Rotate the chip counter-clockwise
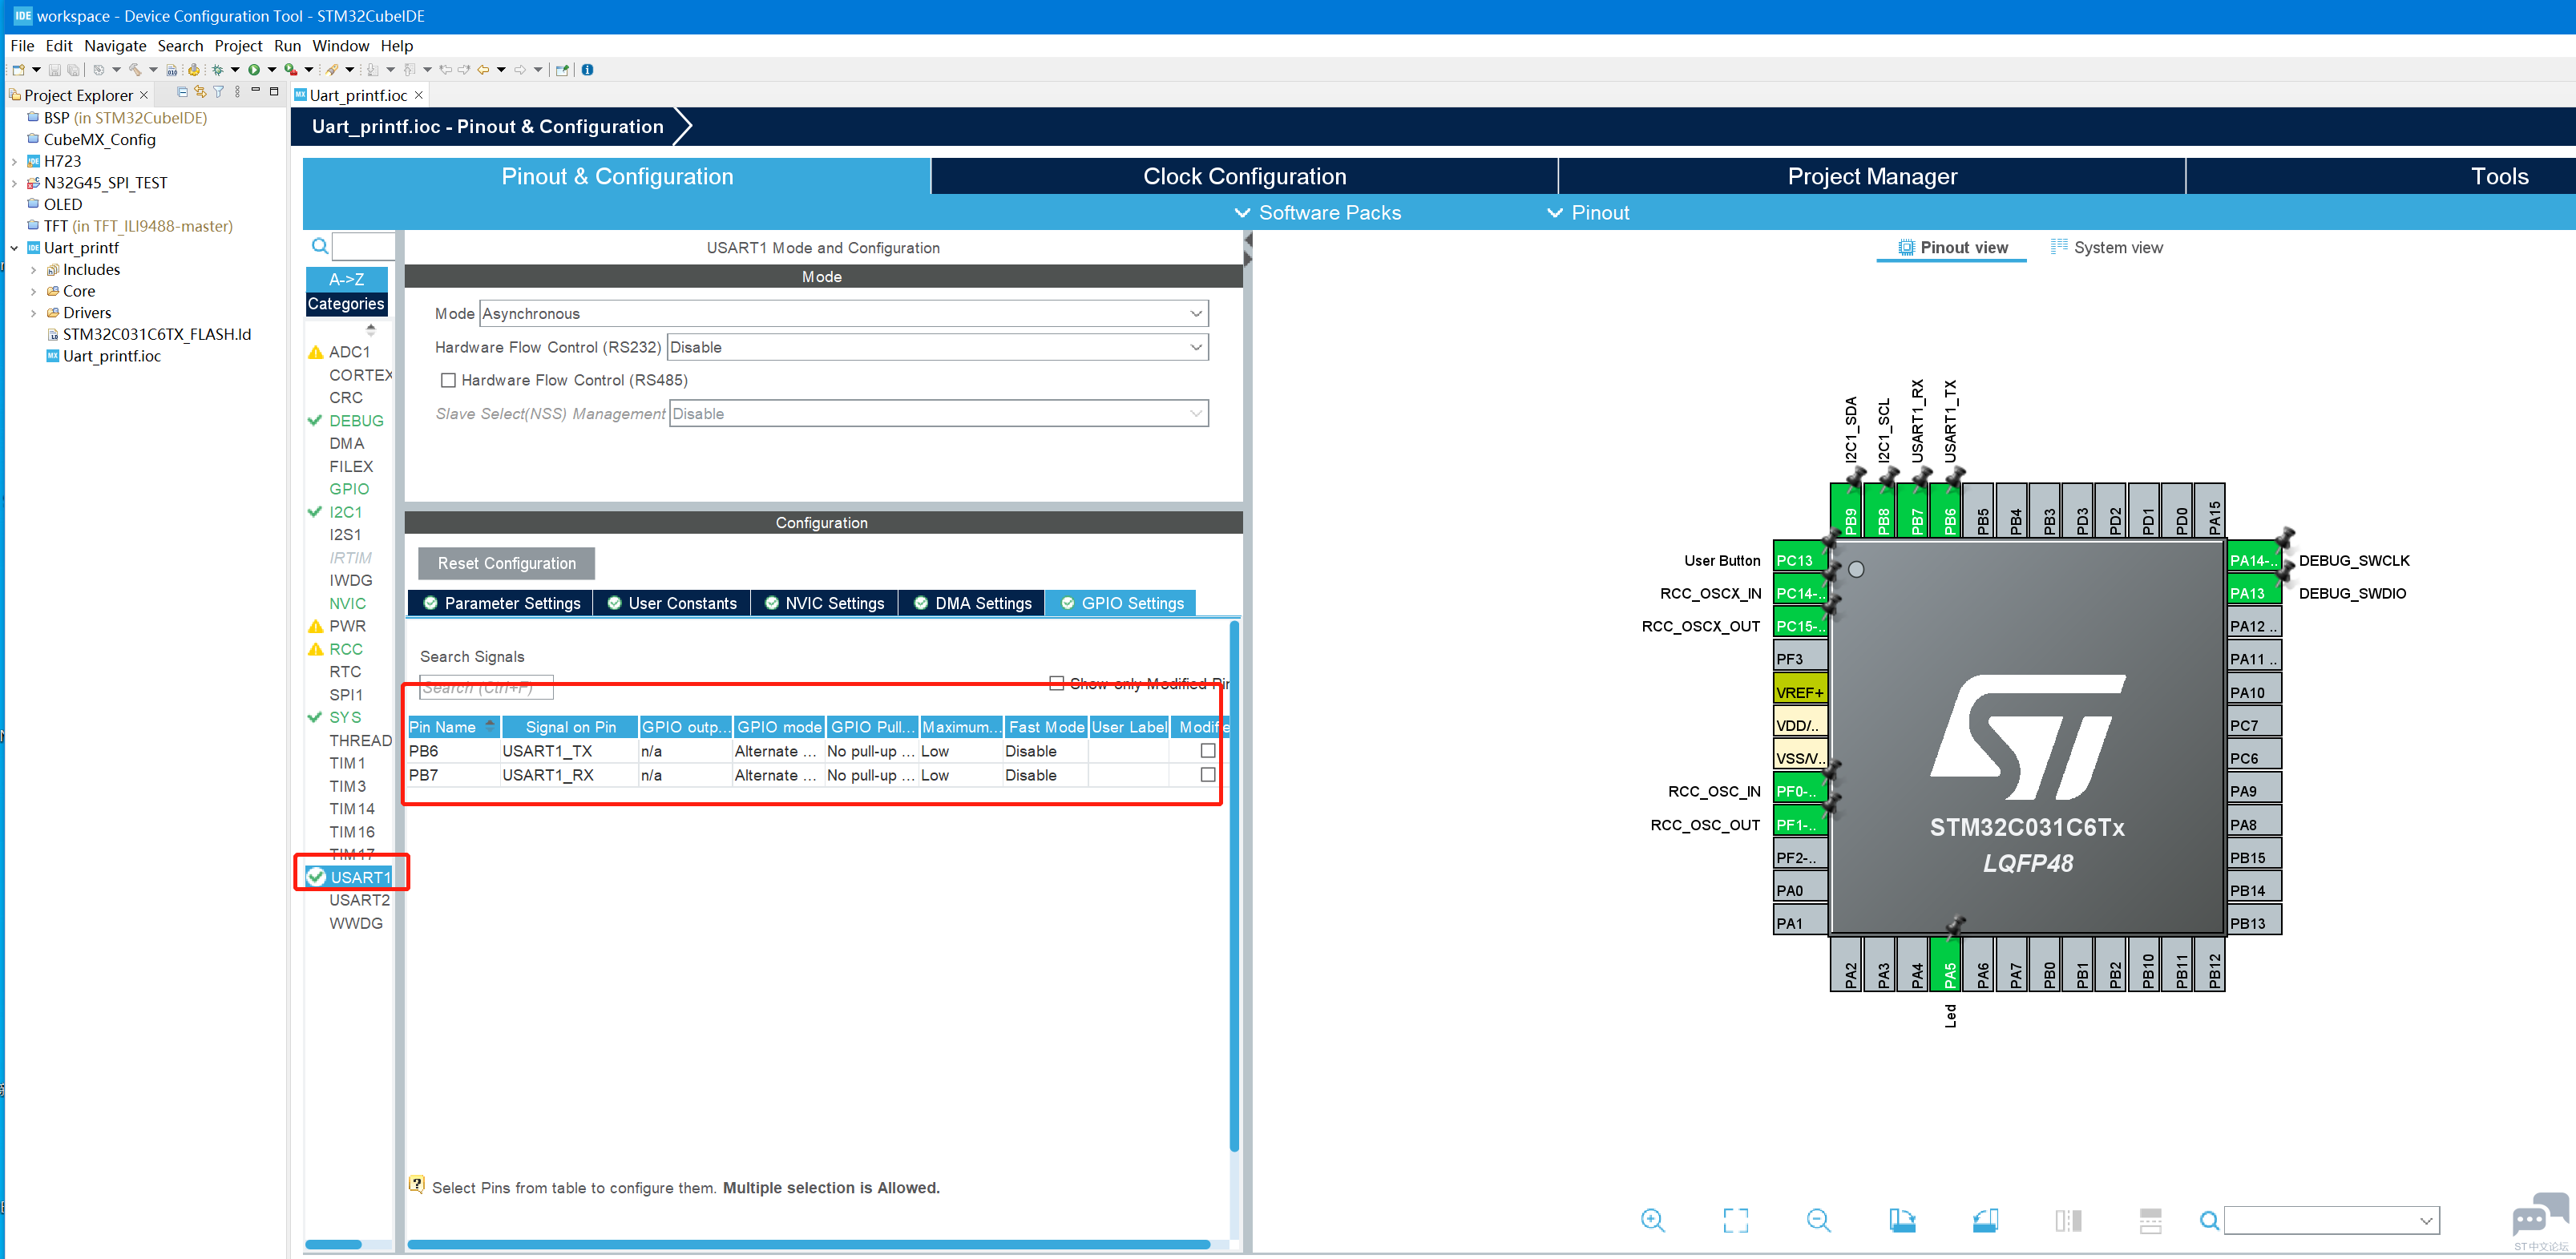Screen dimensions: 2576x1259 (x=1985, y=1220)
